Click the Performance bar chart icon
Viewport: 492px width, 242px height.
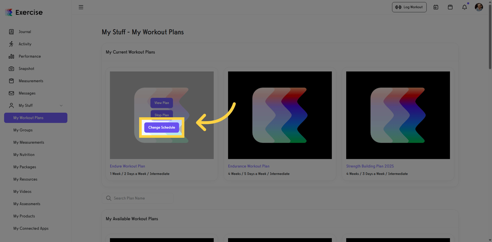coord(11,56)
